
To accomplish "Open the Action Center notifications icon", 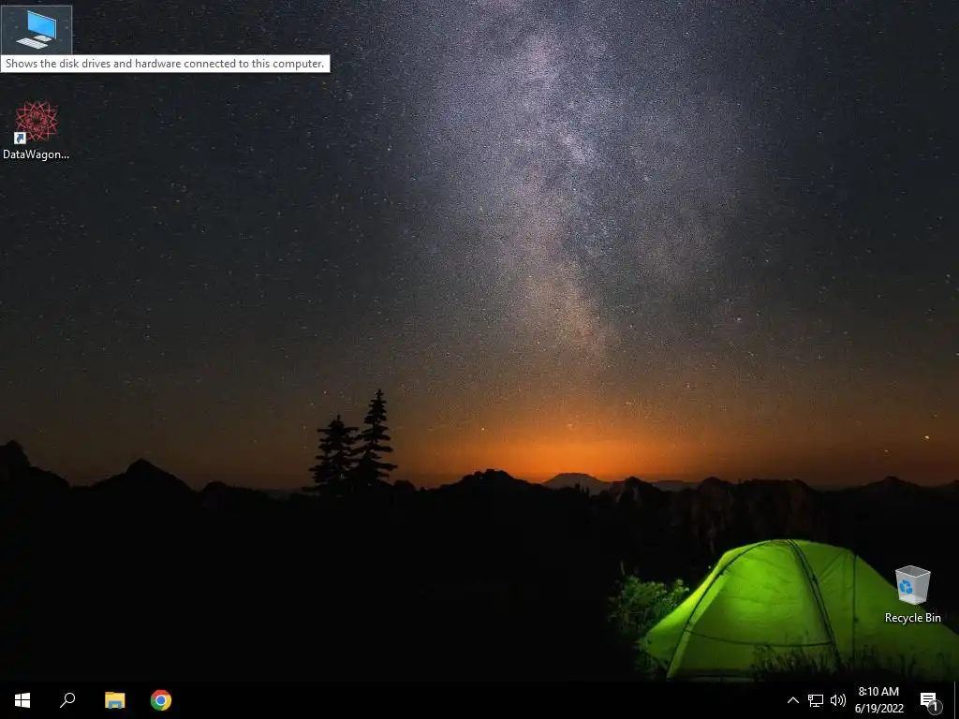I will (930, 700).
